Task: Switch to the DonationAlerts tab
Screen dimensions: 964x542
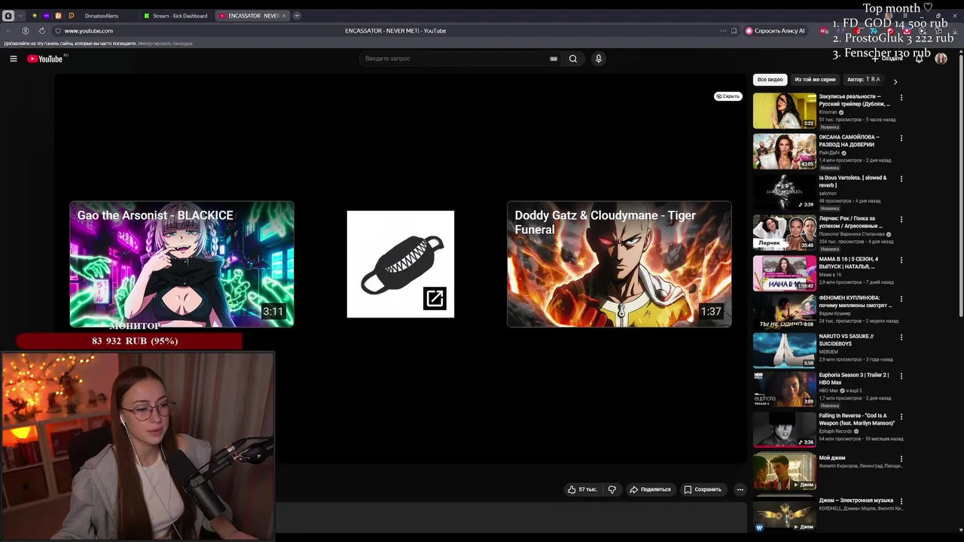Action: (101, 15)
